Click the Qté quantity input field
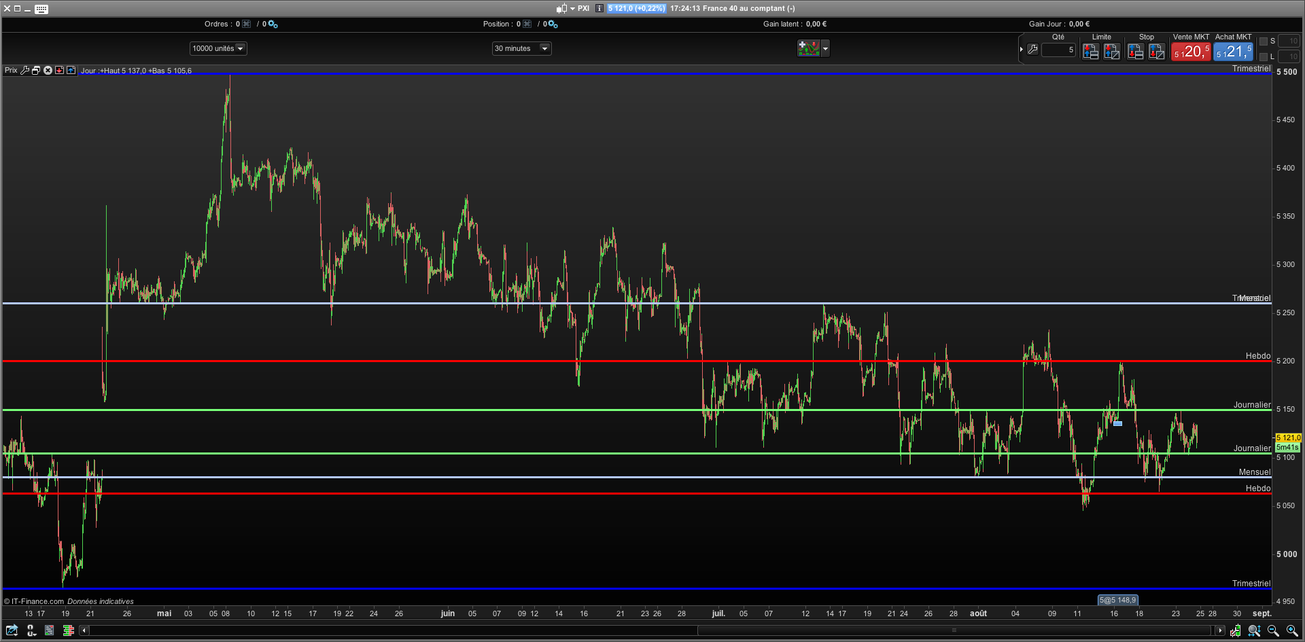 pos(1058,50)
